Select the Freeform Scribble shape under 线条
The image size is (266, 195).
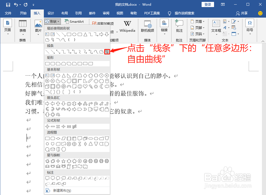point(107,52)
